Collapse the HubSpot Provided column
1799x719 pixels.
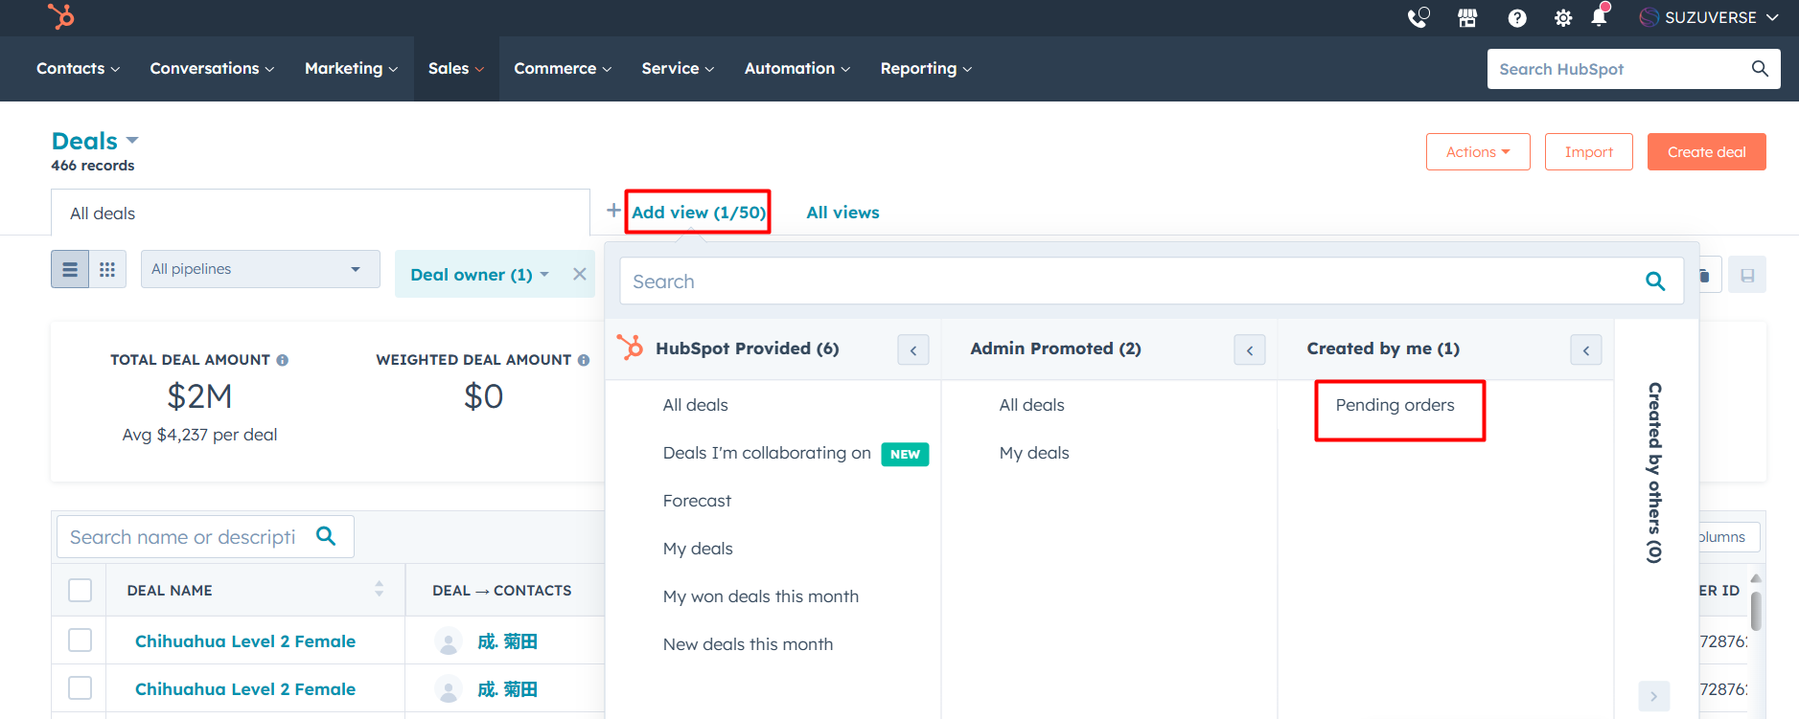click(x=912, y=349)
